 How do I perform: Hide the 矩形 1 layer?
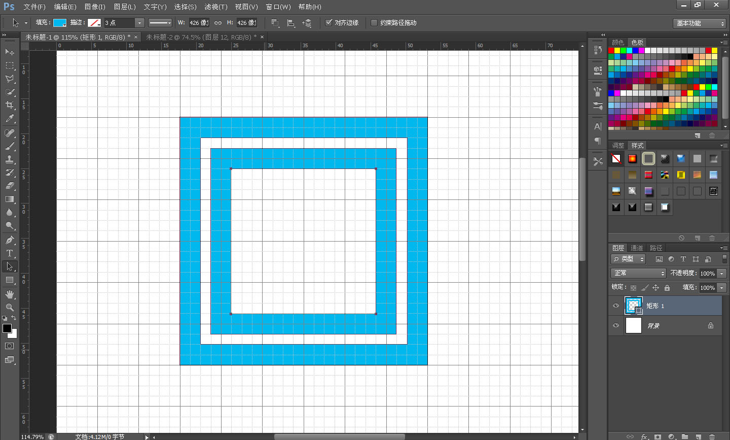616,306
